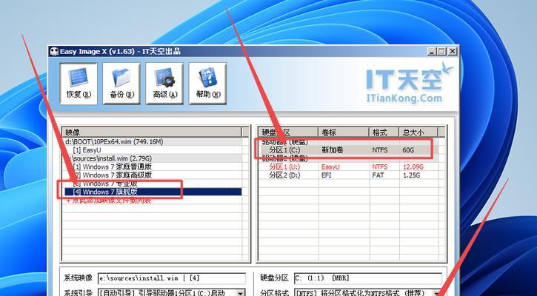Click the 硬盘分区 input field
Screen dimensions: 537x296
[x=368, y=278]
